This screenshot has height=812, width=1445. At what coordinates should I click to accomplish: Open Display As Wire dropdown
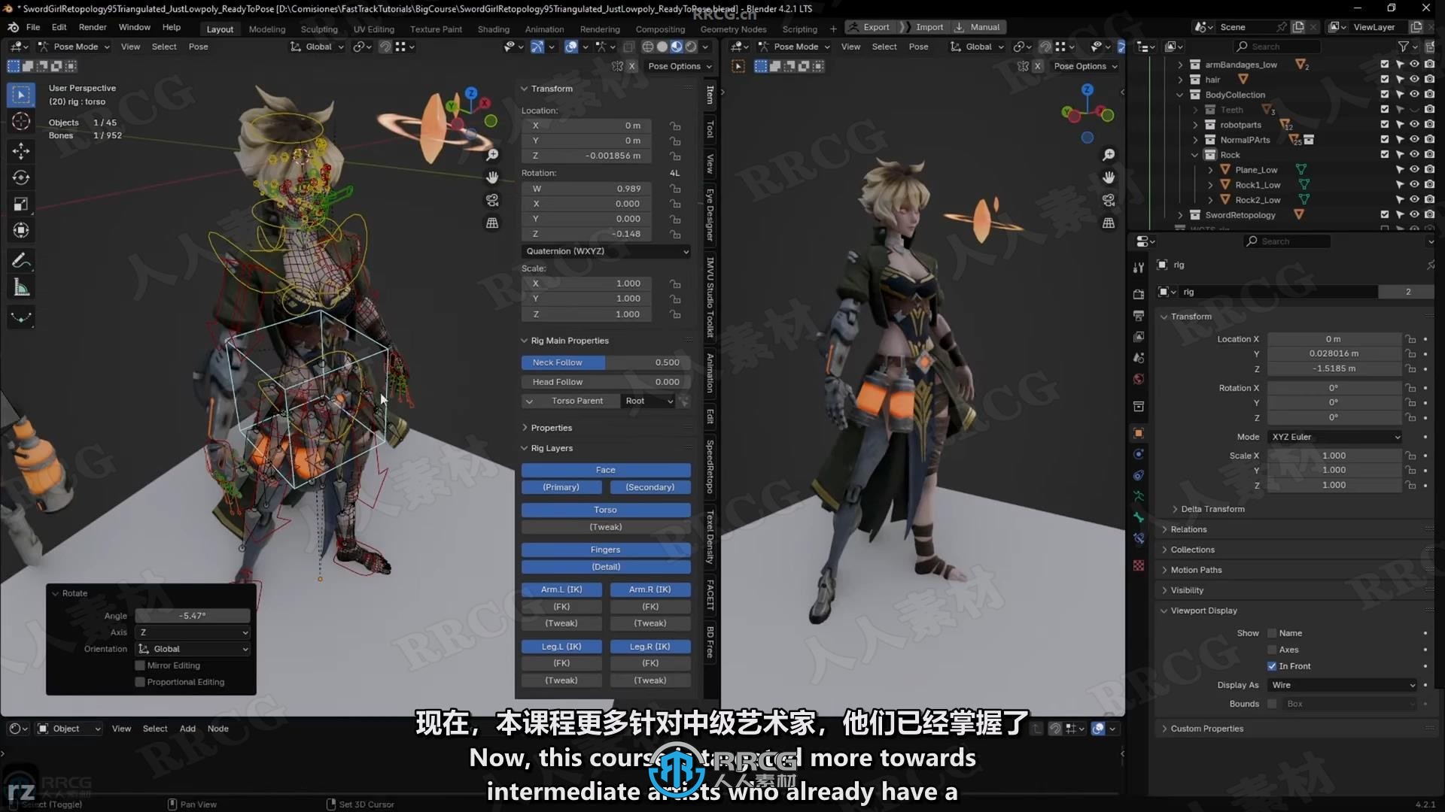pyautogui.click(x=1343, y=685)
